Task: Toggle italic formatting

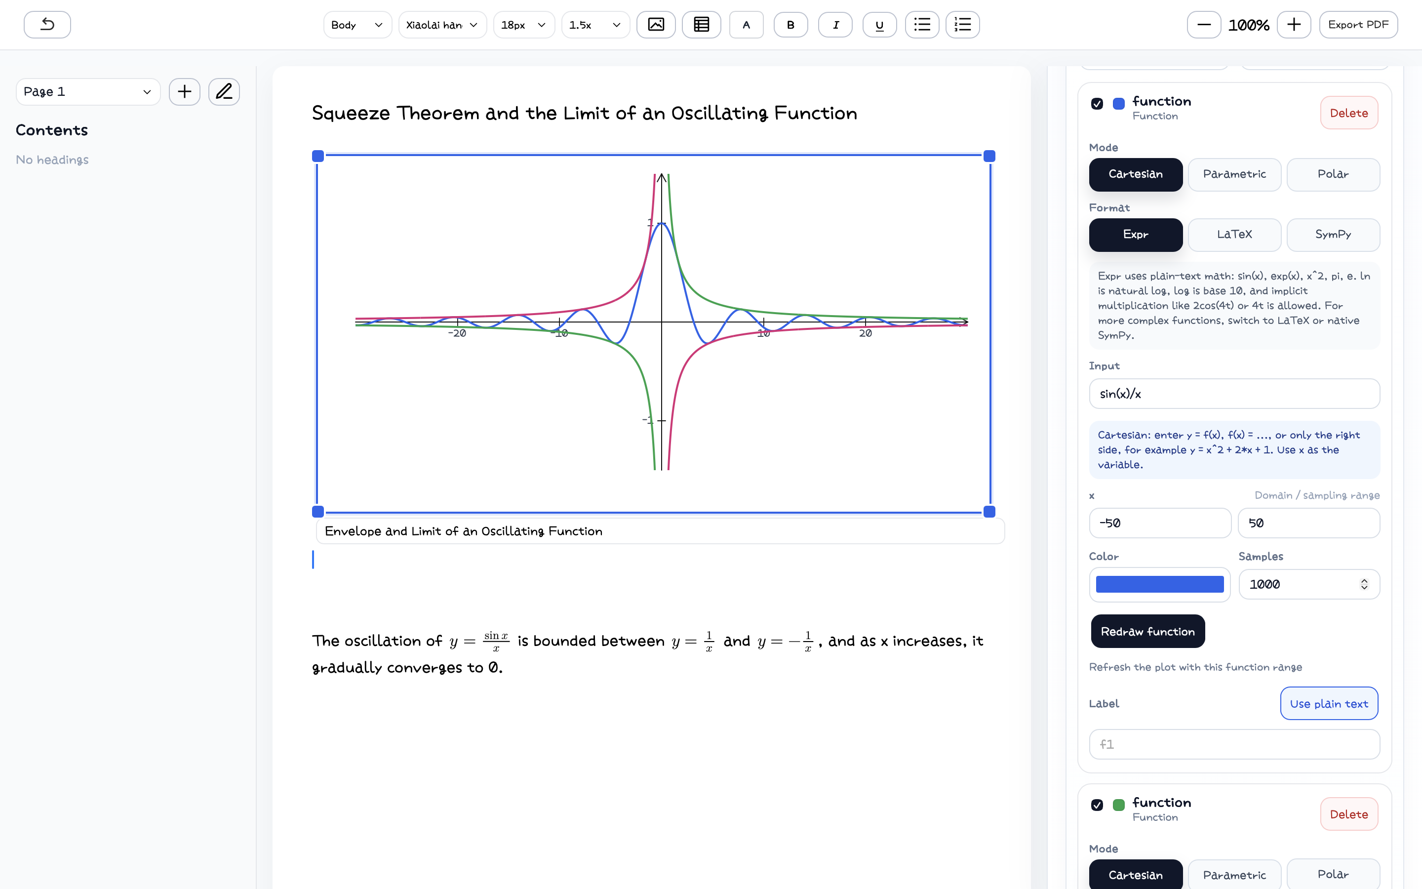Action: tap(835, 25)
